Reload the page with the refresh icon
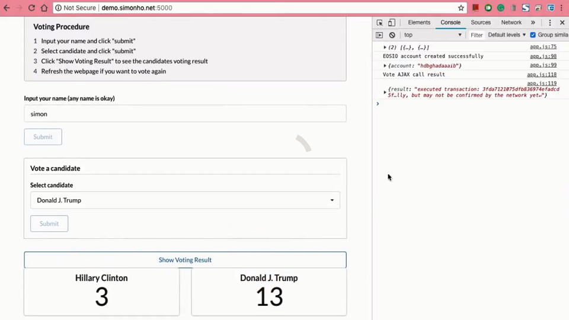 coord(31,8)
